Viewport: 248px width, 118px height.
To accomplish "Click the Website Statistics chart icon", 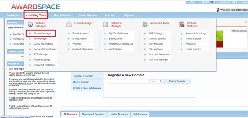I will [x=182, y=24].
